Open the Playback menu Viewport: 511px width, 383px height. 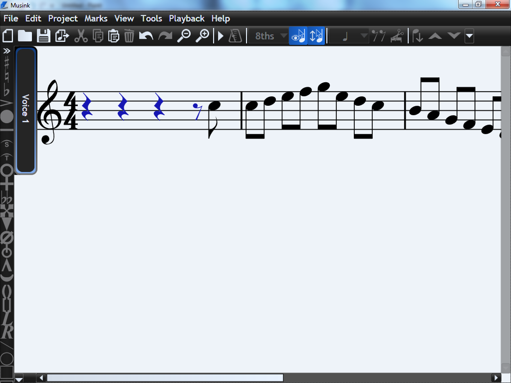pyautogui.click(x=187, y=18)
